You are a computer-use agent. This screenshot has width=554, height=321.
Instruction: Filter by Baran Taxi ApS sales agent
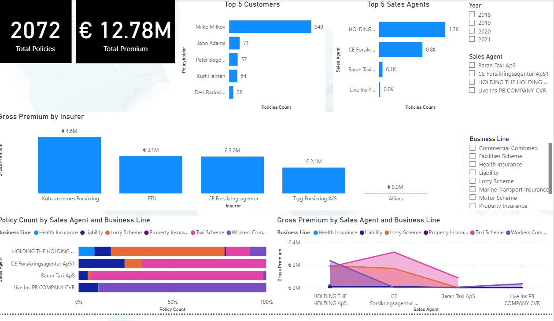click(472, 65)
